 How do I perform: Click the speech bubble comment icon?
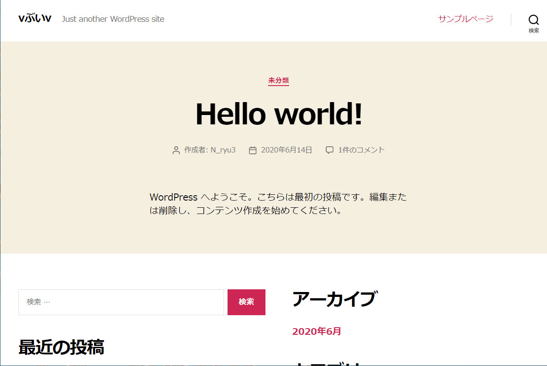click(x=329, y=150)
